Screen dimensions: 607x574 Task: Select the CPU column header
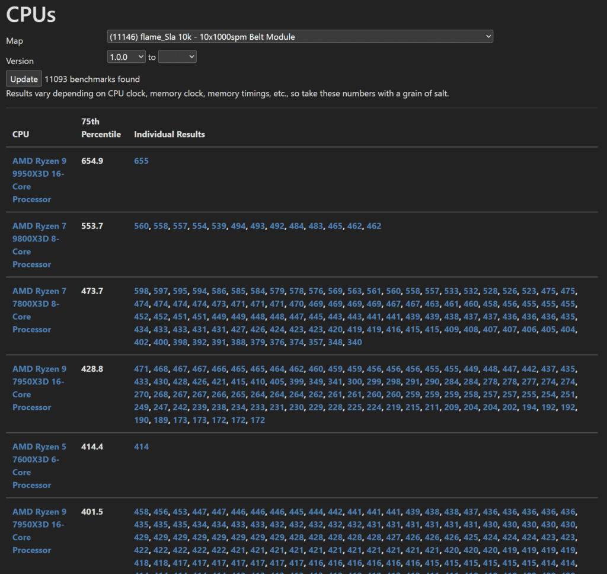click(x=21, y=134)
